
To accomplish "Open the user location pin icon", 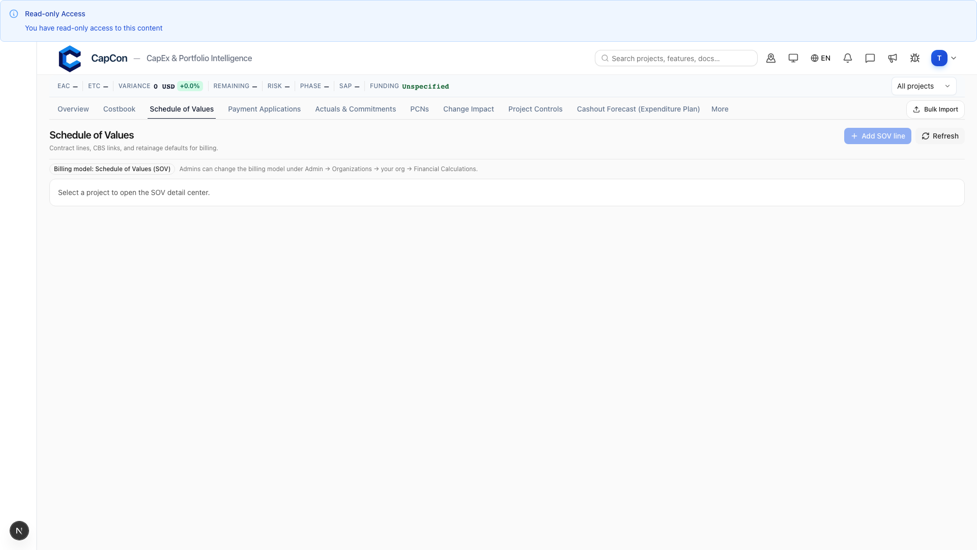I will pyautogui.click(x=771, y=58).
